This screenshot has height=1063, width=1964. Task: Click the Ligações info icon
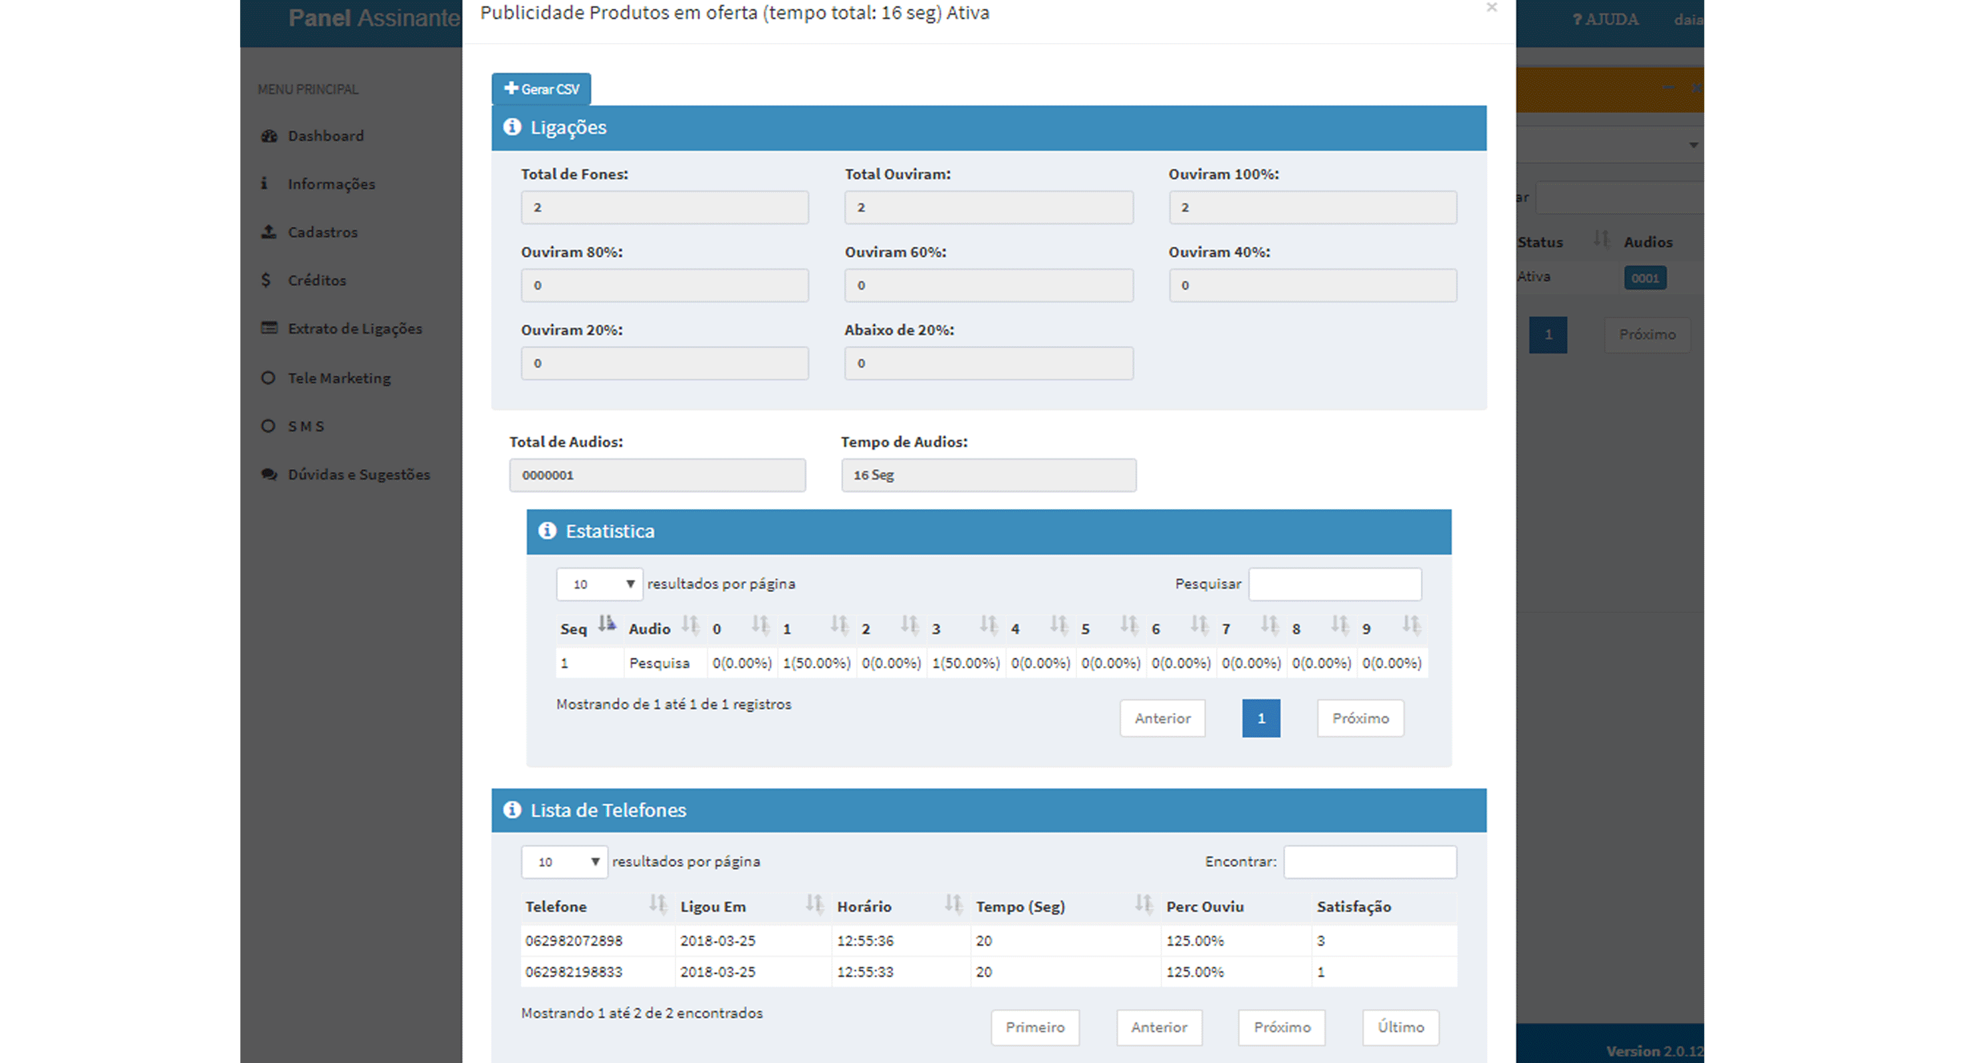tap(511, 126)
